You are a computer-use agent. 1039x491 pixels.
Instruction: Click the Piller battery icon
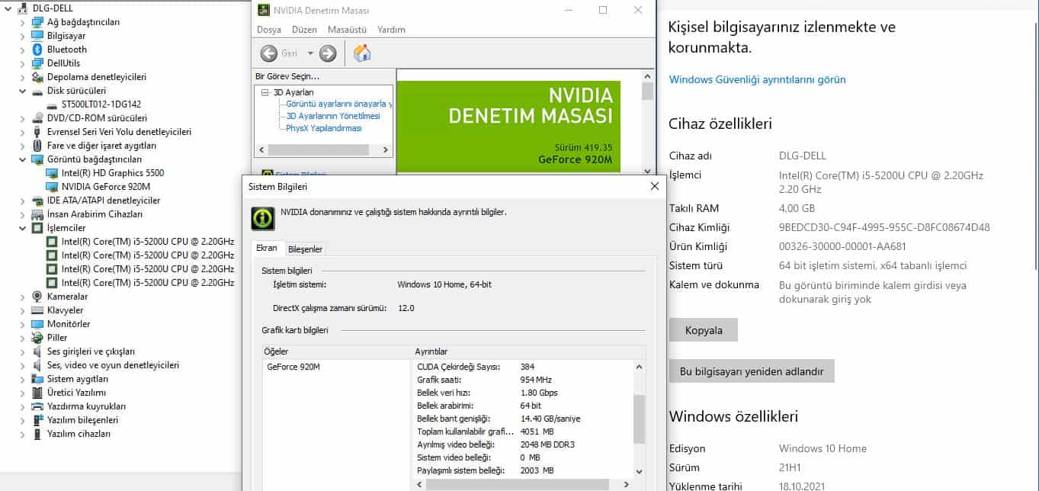pyautogui.click(x=37, y=338)
